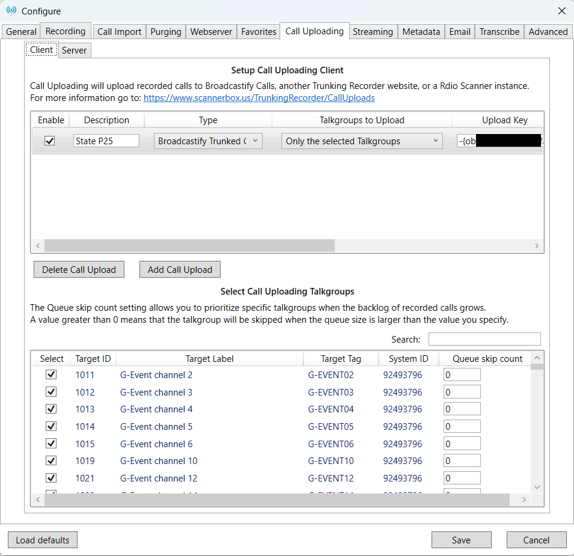Uncheck talkgroup 1011 G-Event channel 2
574x556 pixels.
[x=51, y=374]
